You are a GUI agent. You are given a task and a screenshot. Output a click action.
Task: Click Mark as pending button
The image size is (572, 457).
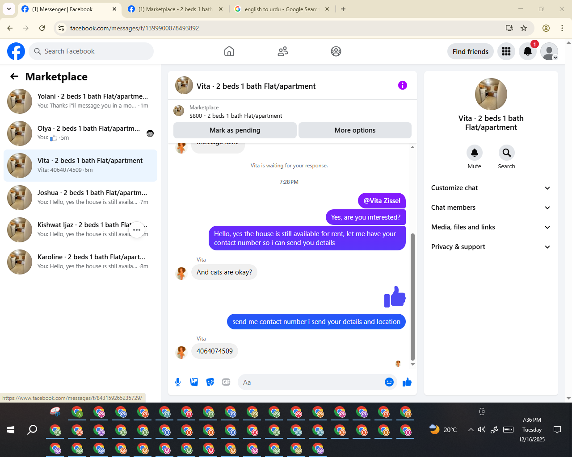[235, 130]
